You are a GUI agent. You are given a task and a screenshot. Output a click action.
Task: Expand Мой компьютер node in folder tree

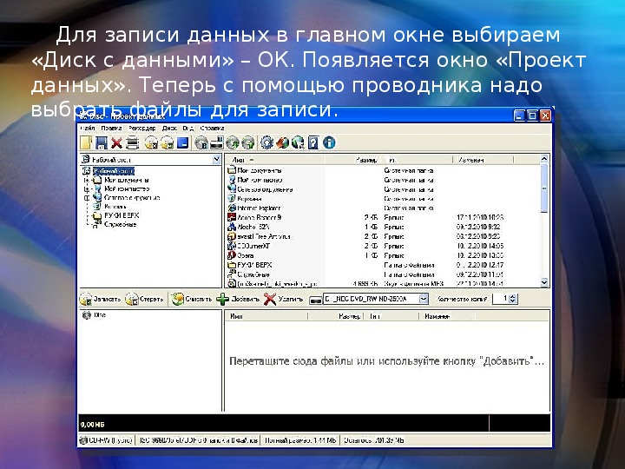pyautogui.click(x=86, y=189)
